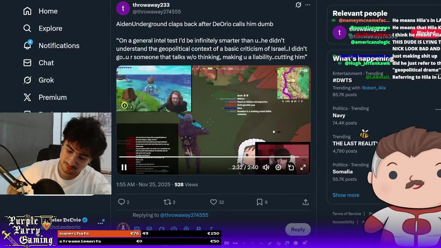Like the post with the heart icon
The image size is (441, 248).
[214, 202]
